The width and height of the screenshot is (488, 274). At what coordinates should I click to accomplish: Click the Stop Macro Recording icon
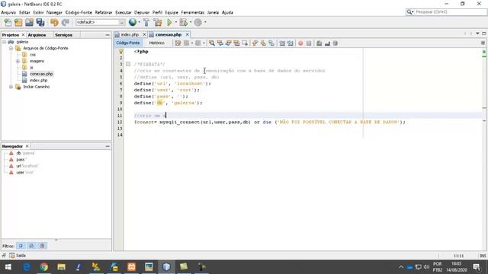(x=309, y=43)
